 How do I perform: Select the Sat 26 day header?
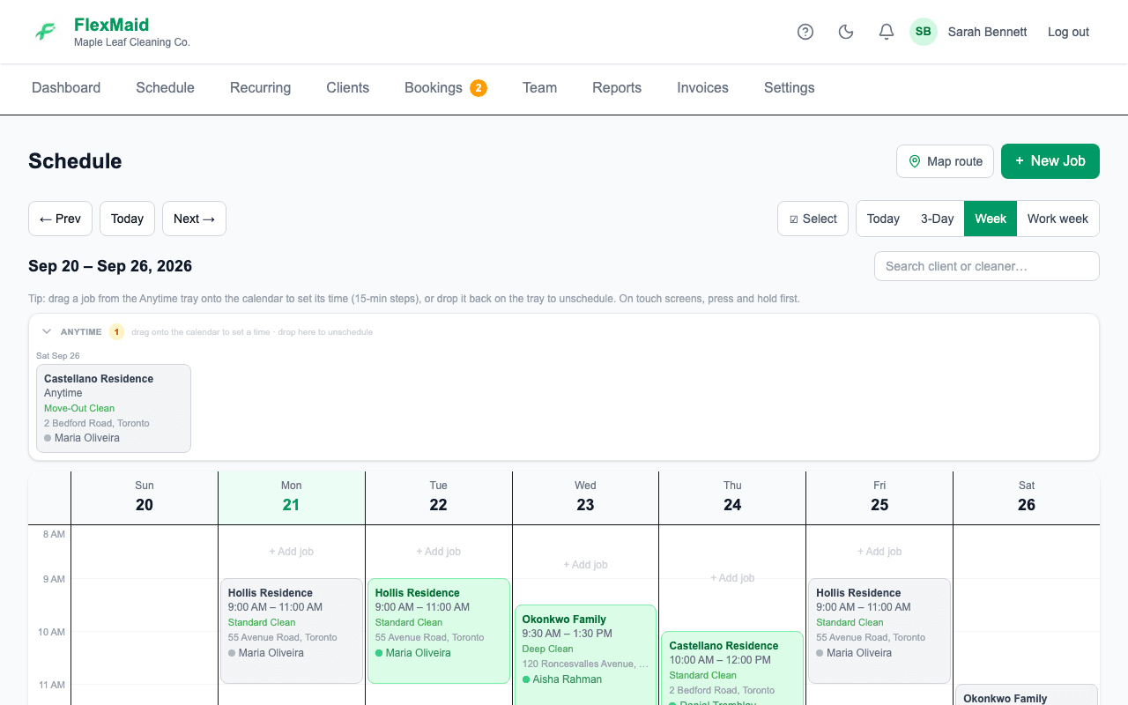[x=1027, y=498]
